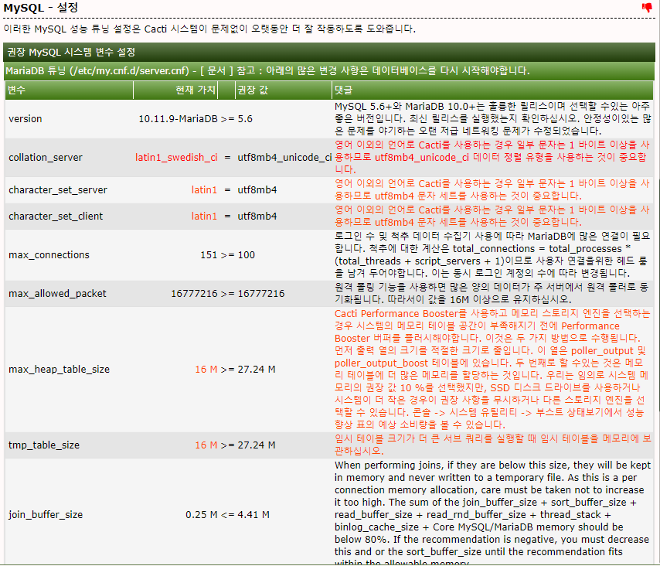Viewport: 660px width, 566px height.
Task: Click the red 16 M in tmp_table_size row
Action: coord(206,445)
